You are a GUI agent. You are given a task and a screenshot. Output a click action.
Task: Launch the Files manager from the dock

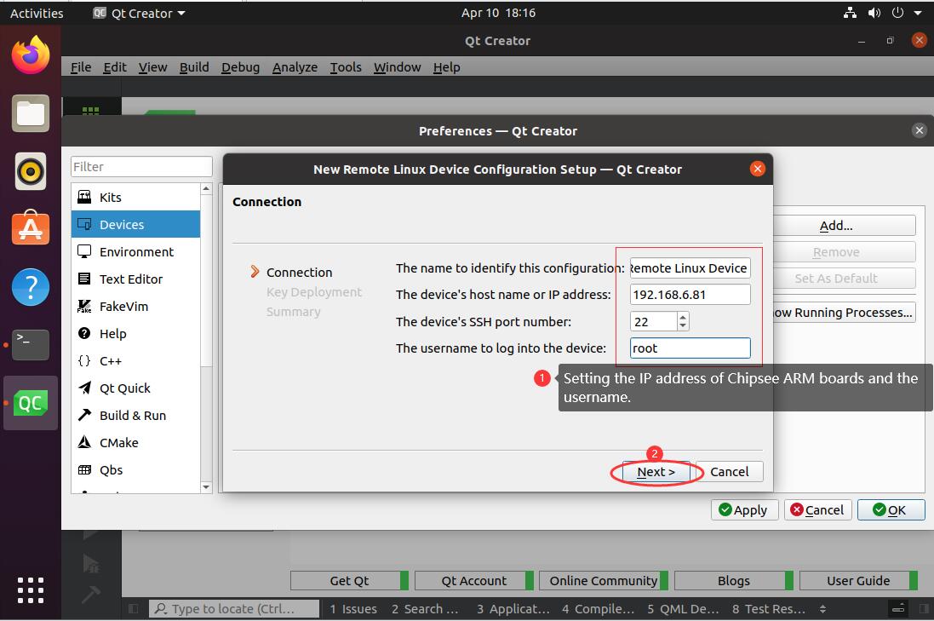click(x=31, y=113)
